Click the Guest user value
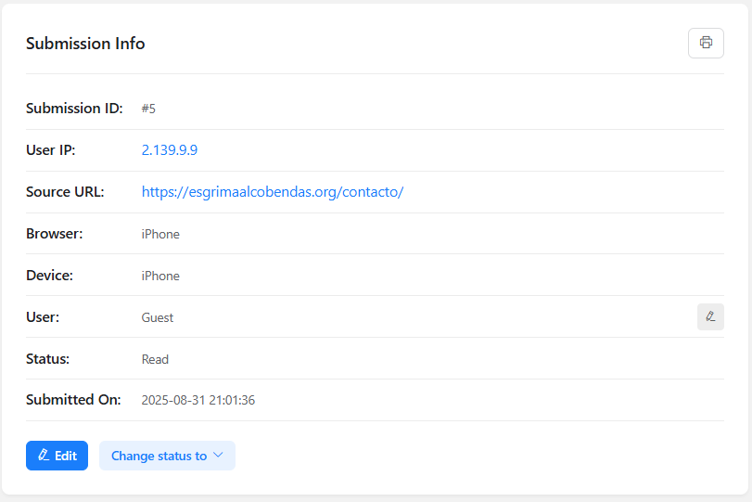Screen dimensions: 752x502 pyautogui.click(x=158, y=317)
